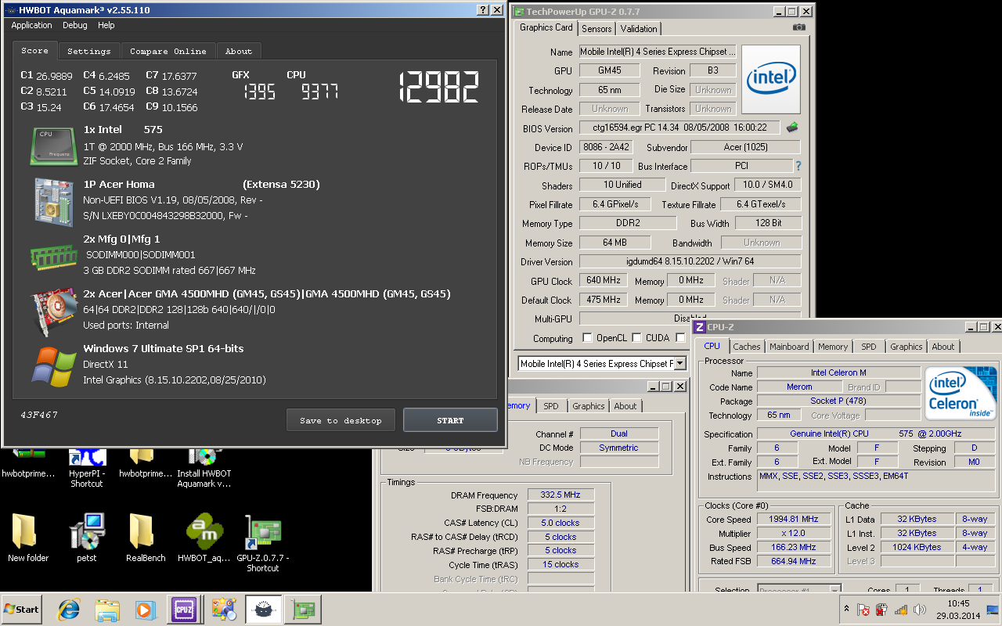Open About tab in front CPU-Z

coord(943,347)
